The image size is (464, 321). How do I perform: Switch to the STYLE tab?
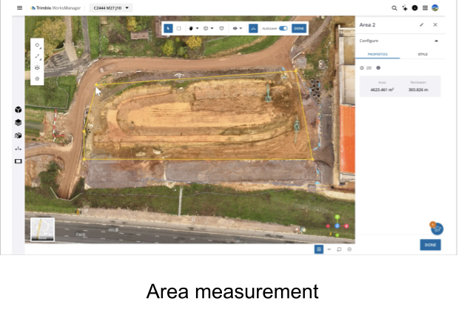423,54
